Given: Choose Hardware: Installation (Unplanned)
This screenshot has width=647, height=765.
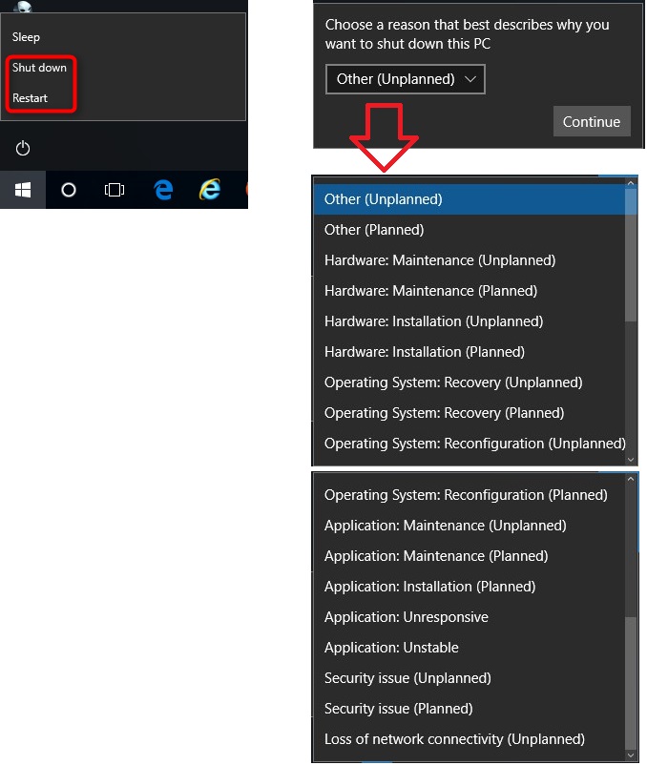Looking at the screenshot, I should (x=469, y=321).
